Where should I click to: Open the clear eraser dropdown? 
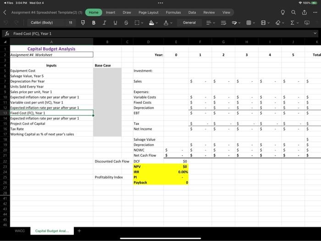pyautogui.click(x=280, y=22)
